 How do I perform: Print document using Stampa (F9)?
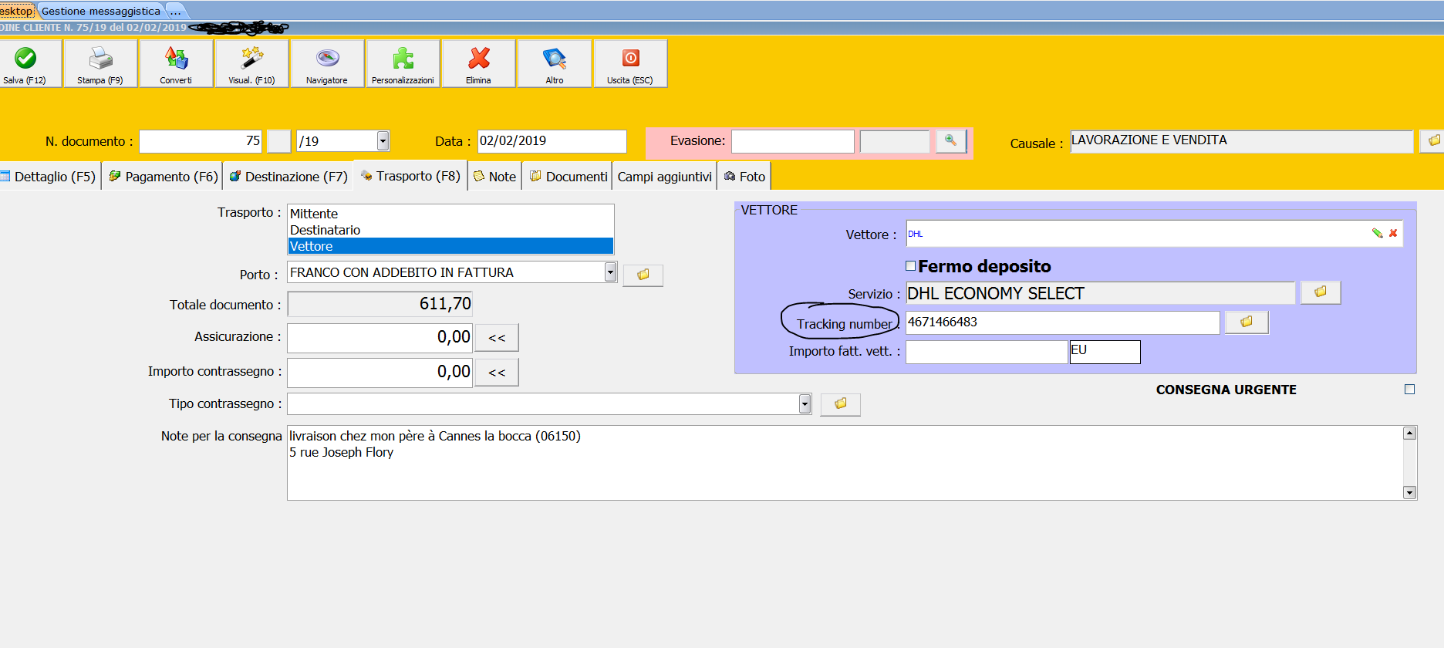(100, 64)
